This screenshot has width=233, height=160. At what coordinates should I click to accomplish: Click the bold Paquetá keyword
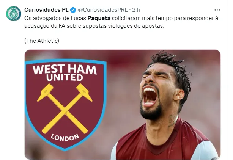click(99, 18)
